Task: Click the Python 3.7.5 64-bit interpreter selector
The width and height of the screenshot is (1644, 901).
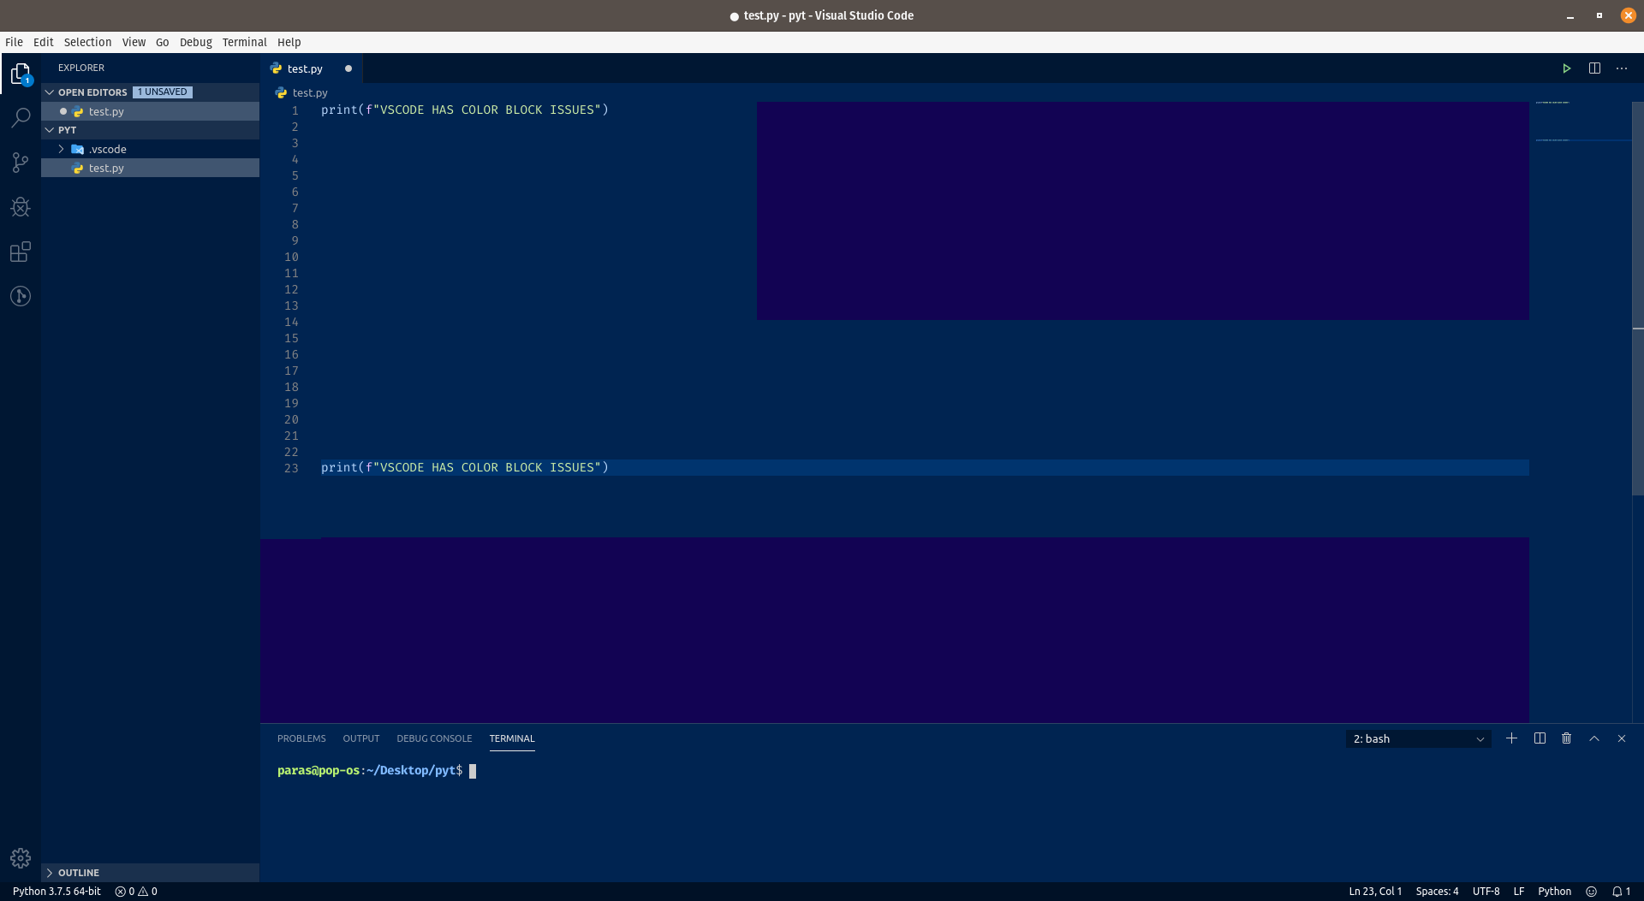Action: [x=57, y=892]
